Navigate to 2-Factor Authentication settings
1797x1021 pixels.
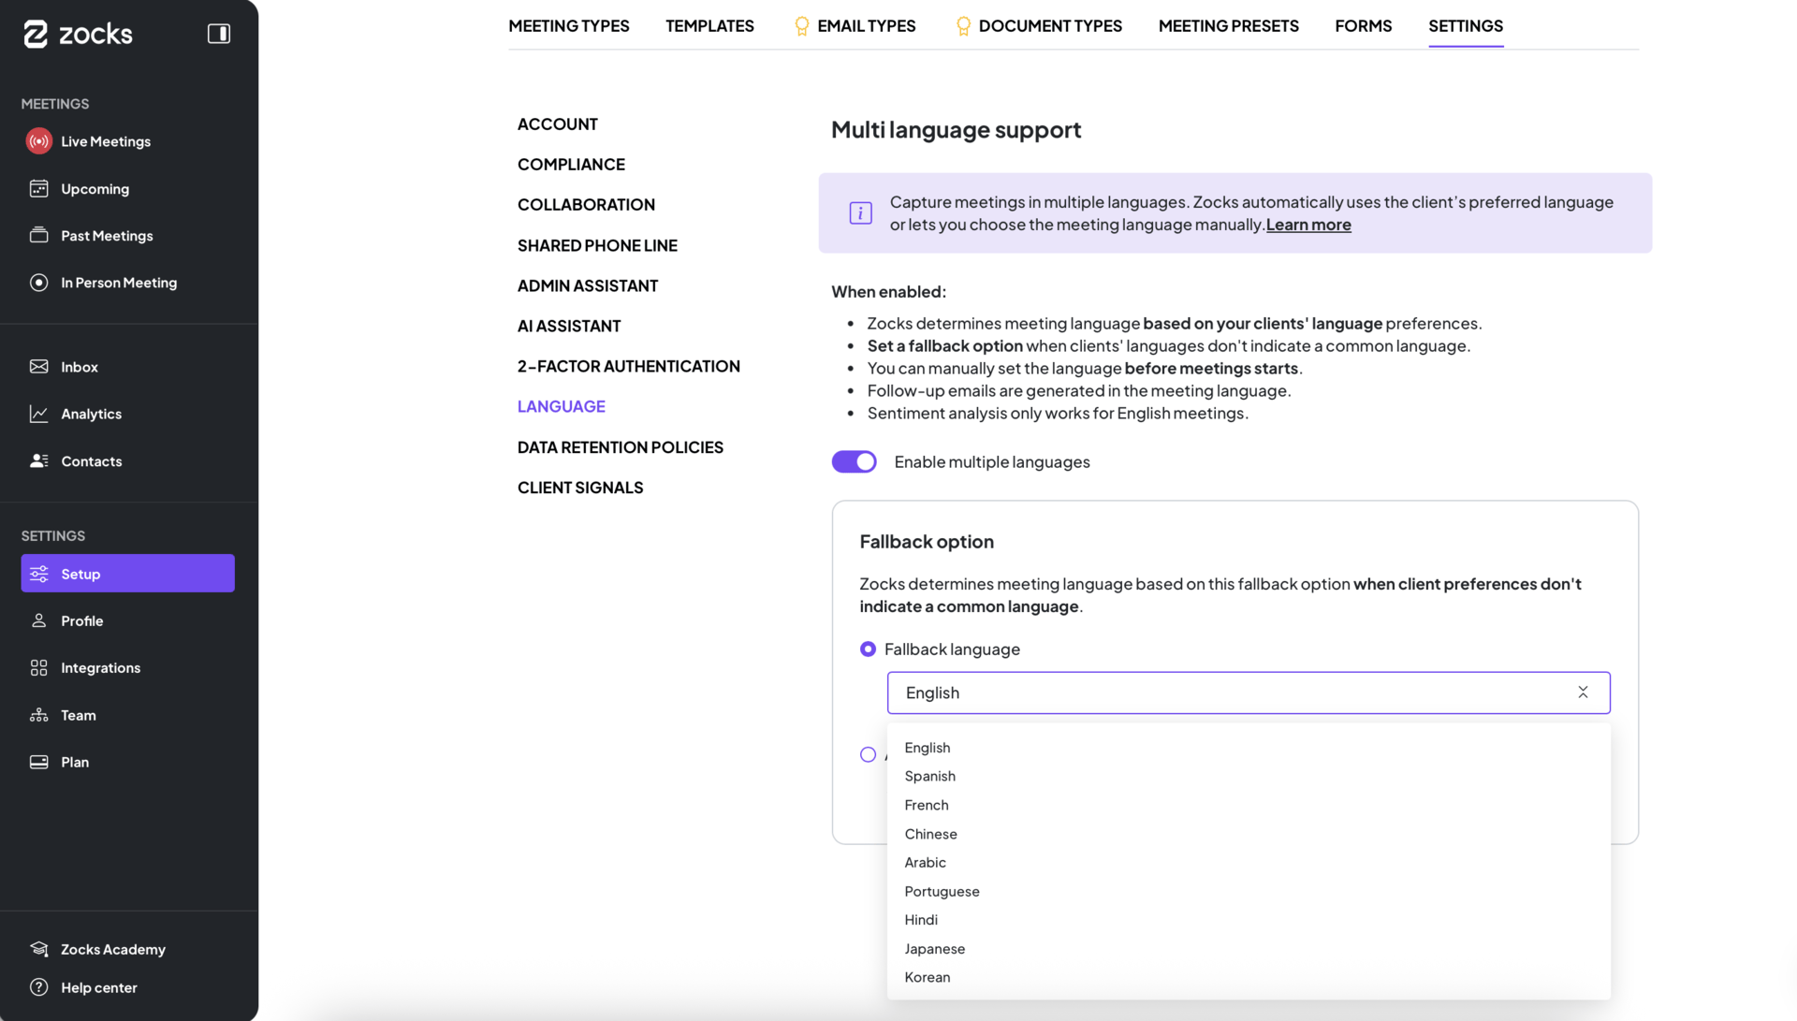[x=628, y=366]
